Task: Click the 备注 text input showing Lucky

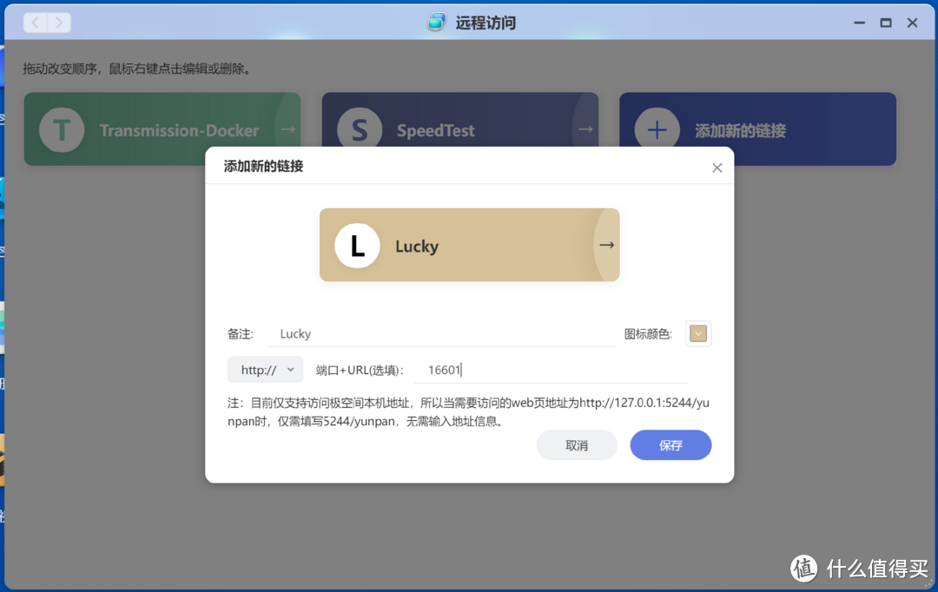Action: pyautogui.click(x=434, y=333)
